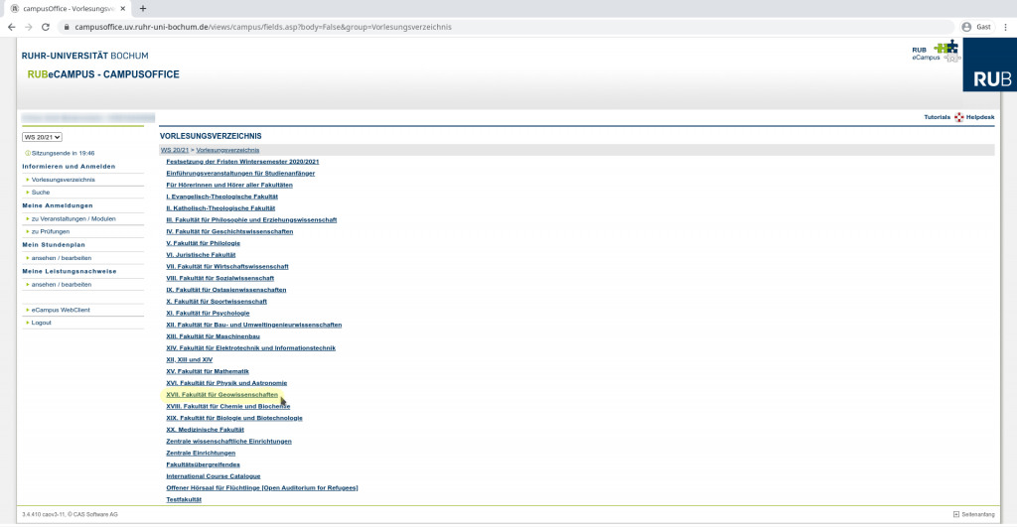The image size is (1017, 527).
Task: Click the browser back arrow
Action: click(12, 27)
